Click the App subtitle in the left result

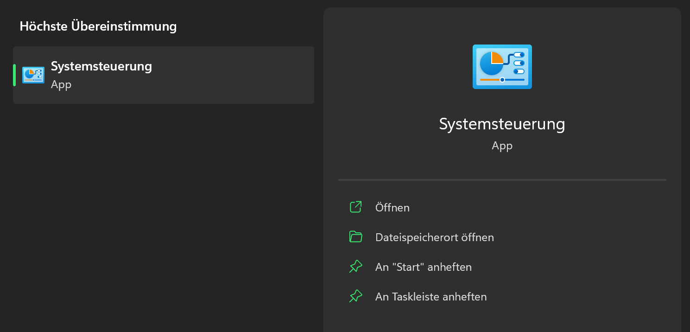(61, 85)
